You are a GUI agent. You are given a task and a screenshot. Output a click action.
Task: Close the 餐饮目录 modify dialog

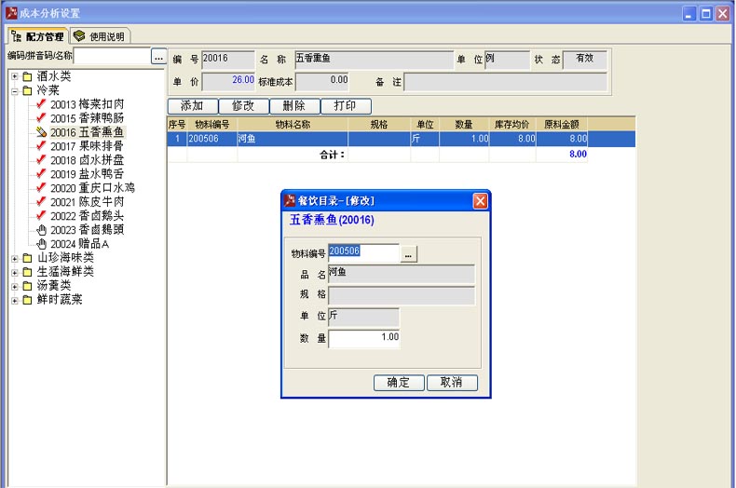click(x=480, y=201)
